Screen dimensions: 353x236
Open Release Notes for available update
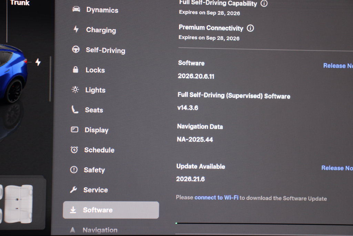point(337,168)
